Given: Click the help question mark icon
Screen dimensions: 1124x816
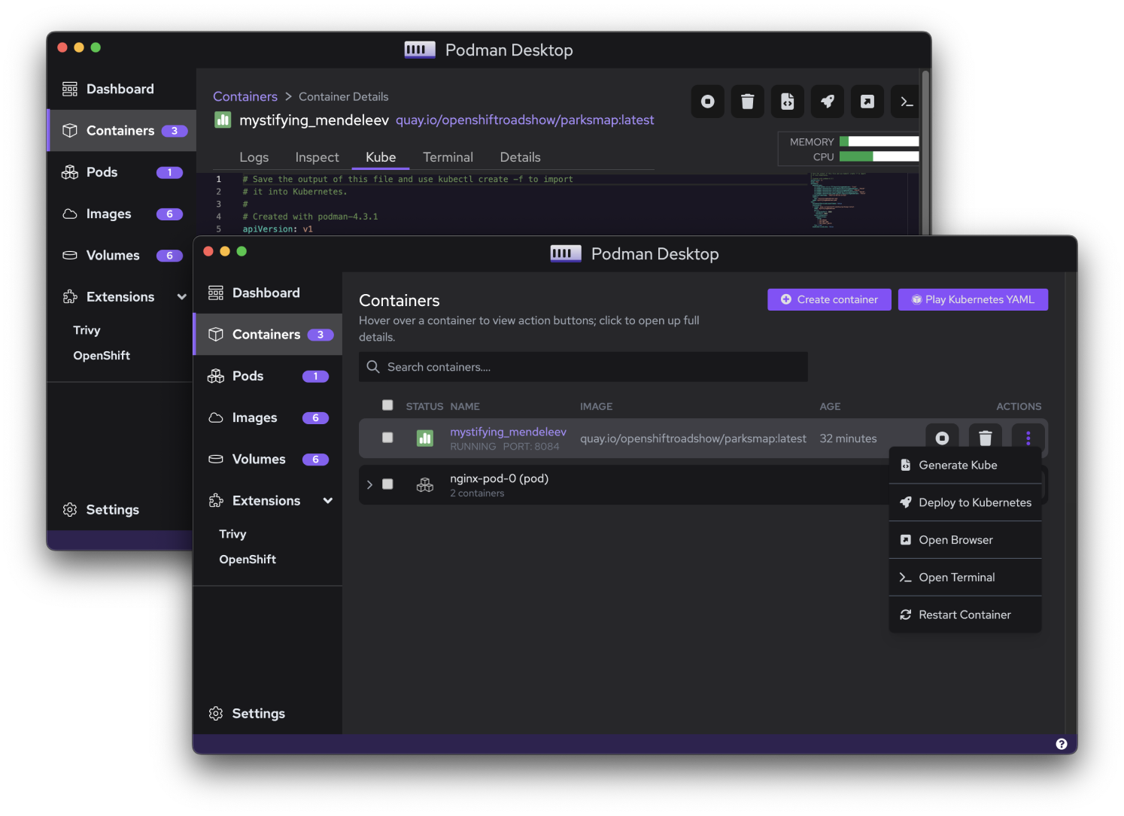Looking at the screenshot, I should click(x=1061, y=744).
